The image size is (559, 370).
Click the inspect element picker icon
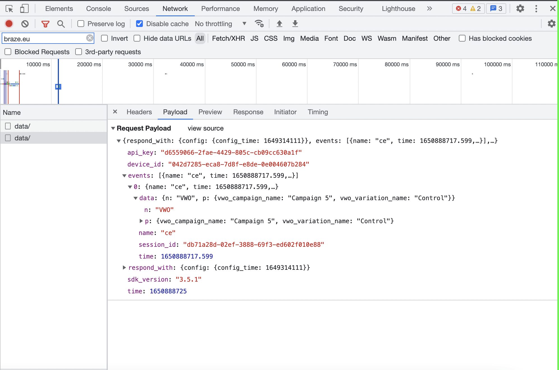pyautogui.click(x=9, y=9)
